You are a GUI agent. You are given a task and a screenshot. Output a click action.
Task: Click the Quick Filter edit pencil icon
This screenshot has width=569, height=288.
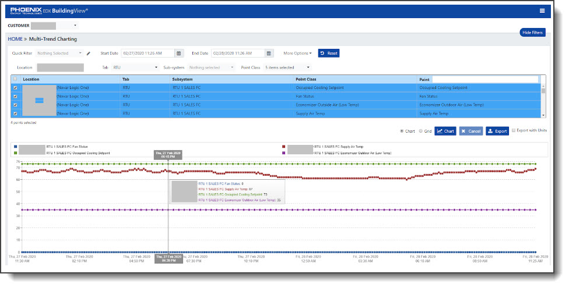88,54
